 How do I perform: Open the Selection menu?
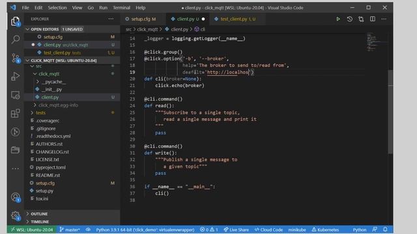click(x=57, y=8)
